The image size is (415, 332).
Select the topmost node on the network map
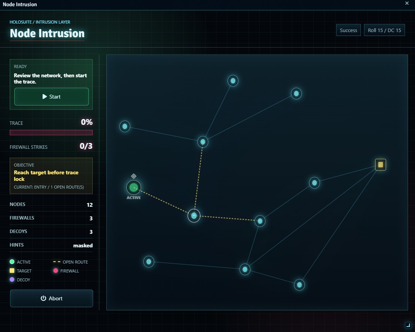click(x=233, y=81)
